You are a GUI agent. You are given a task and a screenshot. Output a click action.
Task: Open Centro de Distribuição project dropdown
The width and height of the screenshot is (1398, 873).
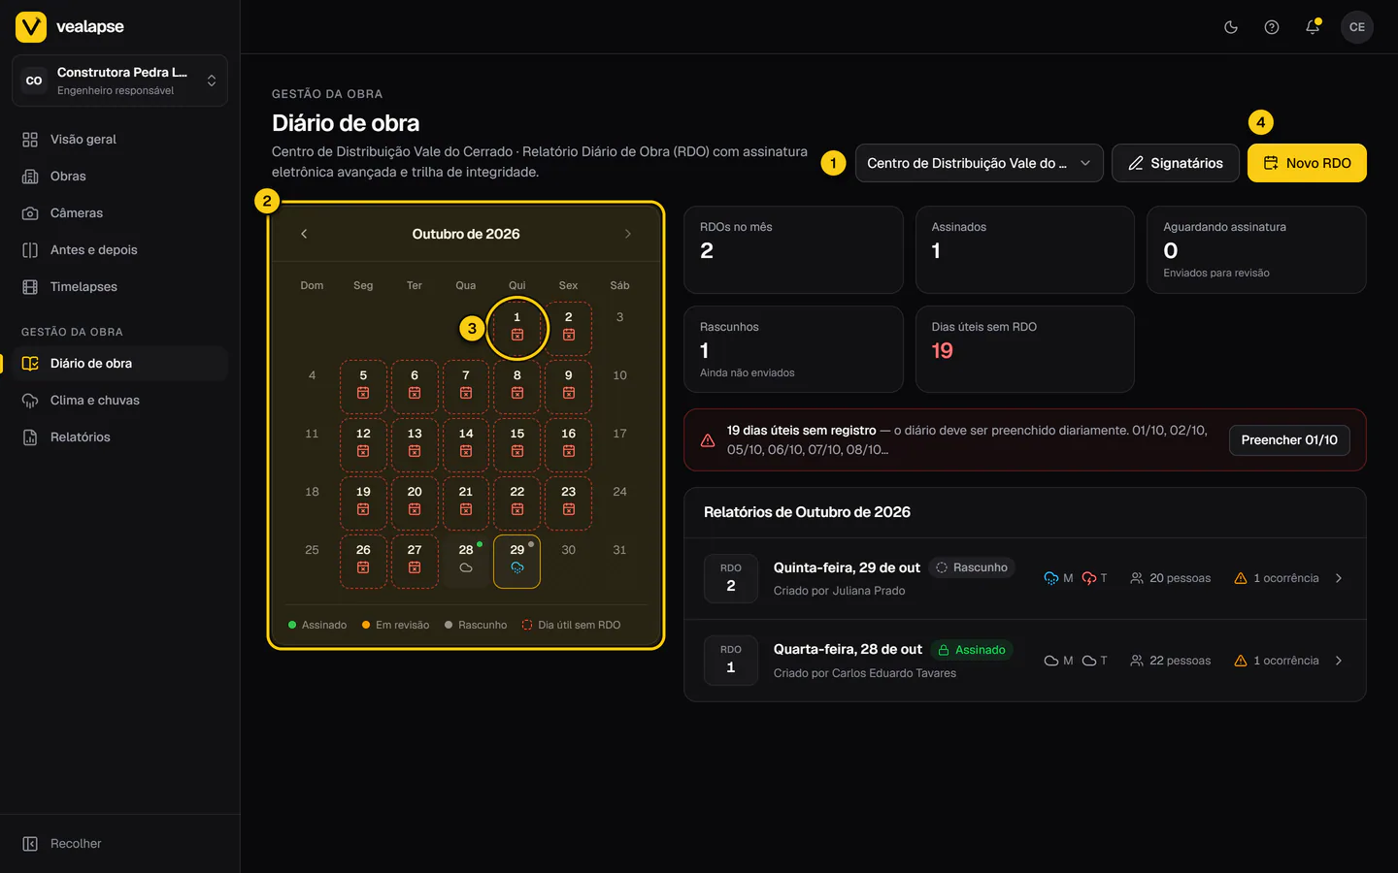point(979,163)
